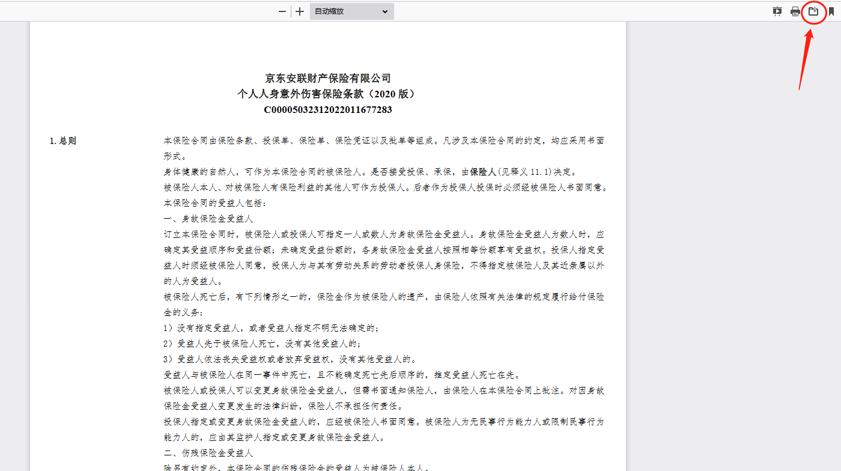Click the line starting 3）受益人依法丧失受益权
Screen dimensions: 841x471
pyautogui.click(x=291, y=359)
